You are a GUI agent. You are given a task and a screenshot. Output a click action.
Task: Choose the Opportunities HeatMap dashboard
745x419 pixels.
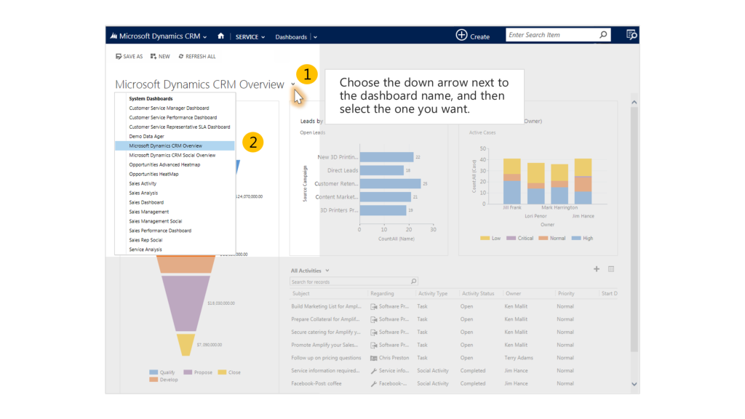pos(153,174)
